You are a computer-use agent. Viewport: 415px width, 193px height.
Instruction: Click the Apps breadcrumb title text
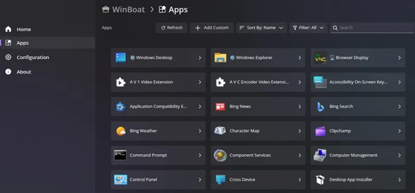pos(178,10)
